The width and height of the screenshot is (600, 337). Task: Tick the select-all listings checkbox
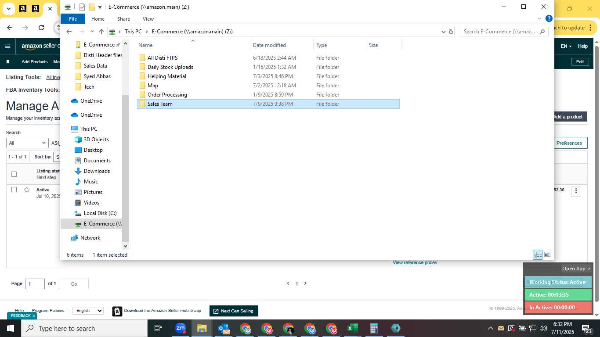point(14,174)
